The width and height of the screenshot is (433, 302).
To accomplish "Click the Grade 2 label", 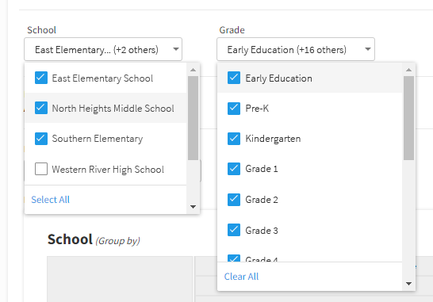I will pyautogui.click(x=262, y=200).
